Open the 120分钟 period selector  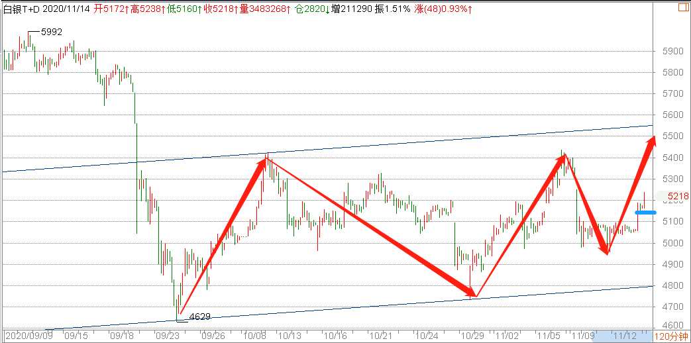pyautogui.click(x=670, y=337)
